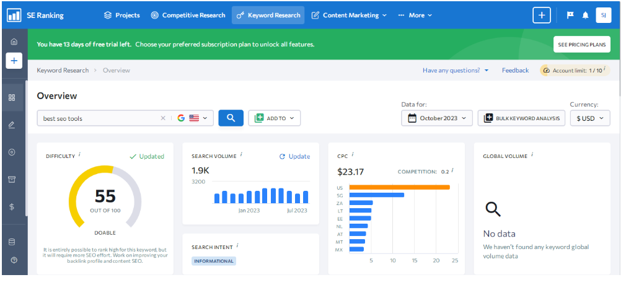
Task: Click the sidebar plus add button
Action: 14,61
